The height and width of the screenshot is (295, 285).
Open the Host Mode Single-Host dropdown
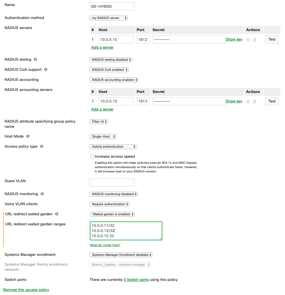103,136
